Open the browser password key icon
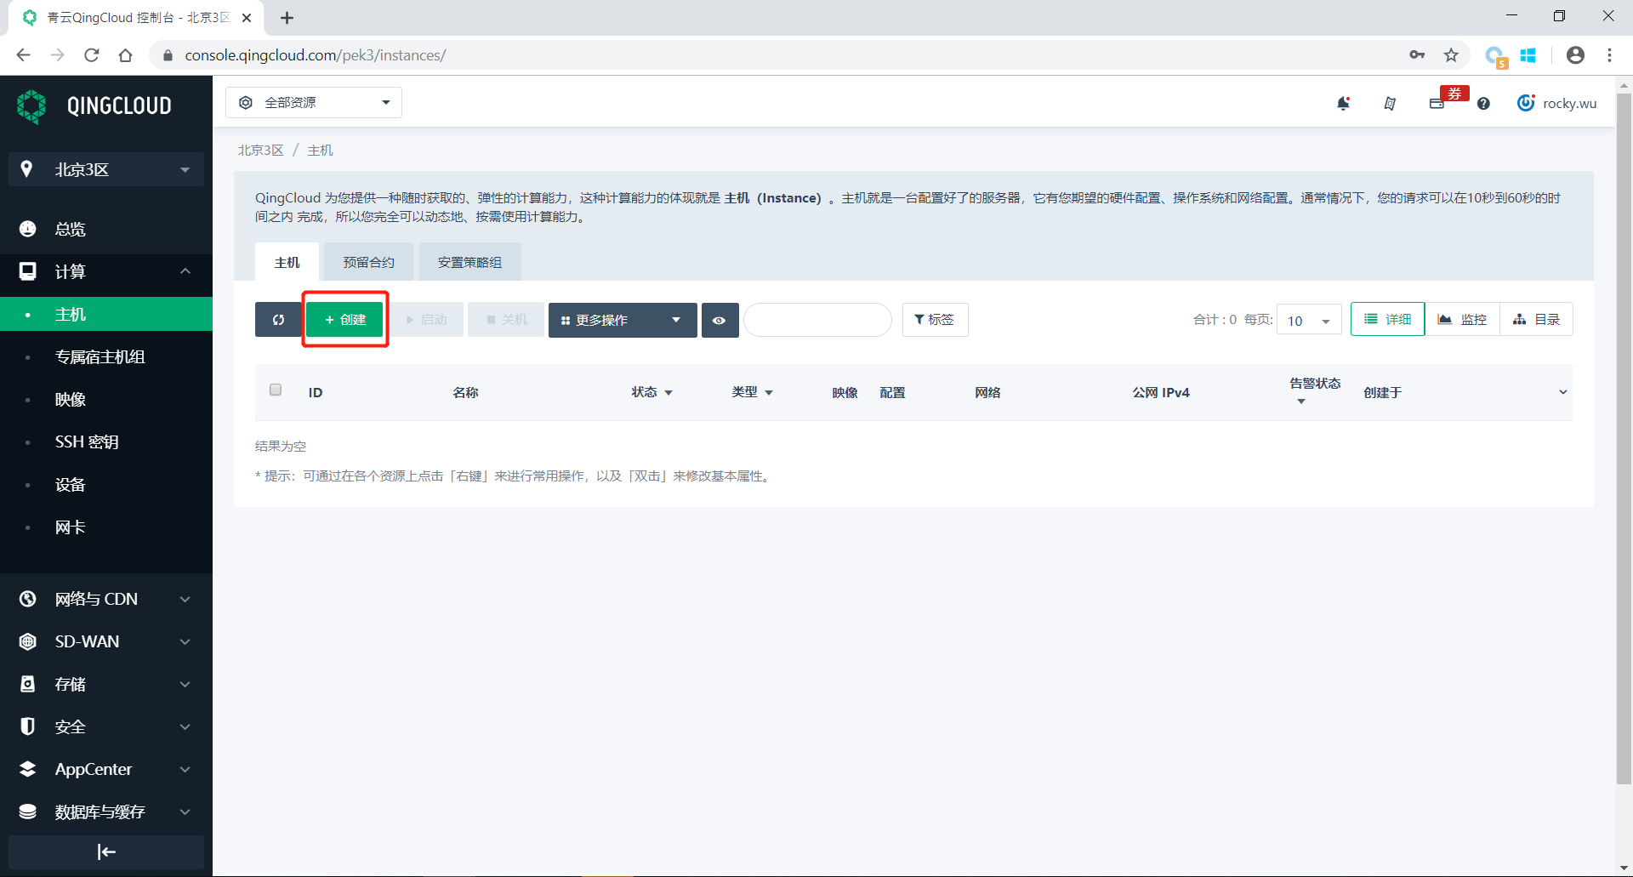The image size is (1633, 877). (1417, 55)
